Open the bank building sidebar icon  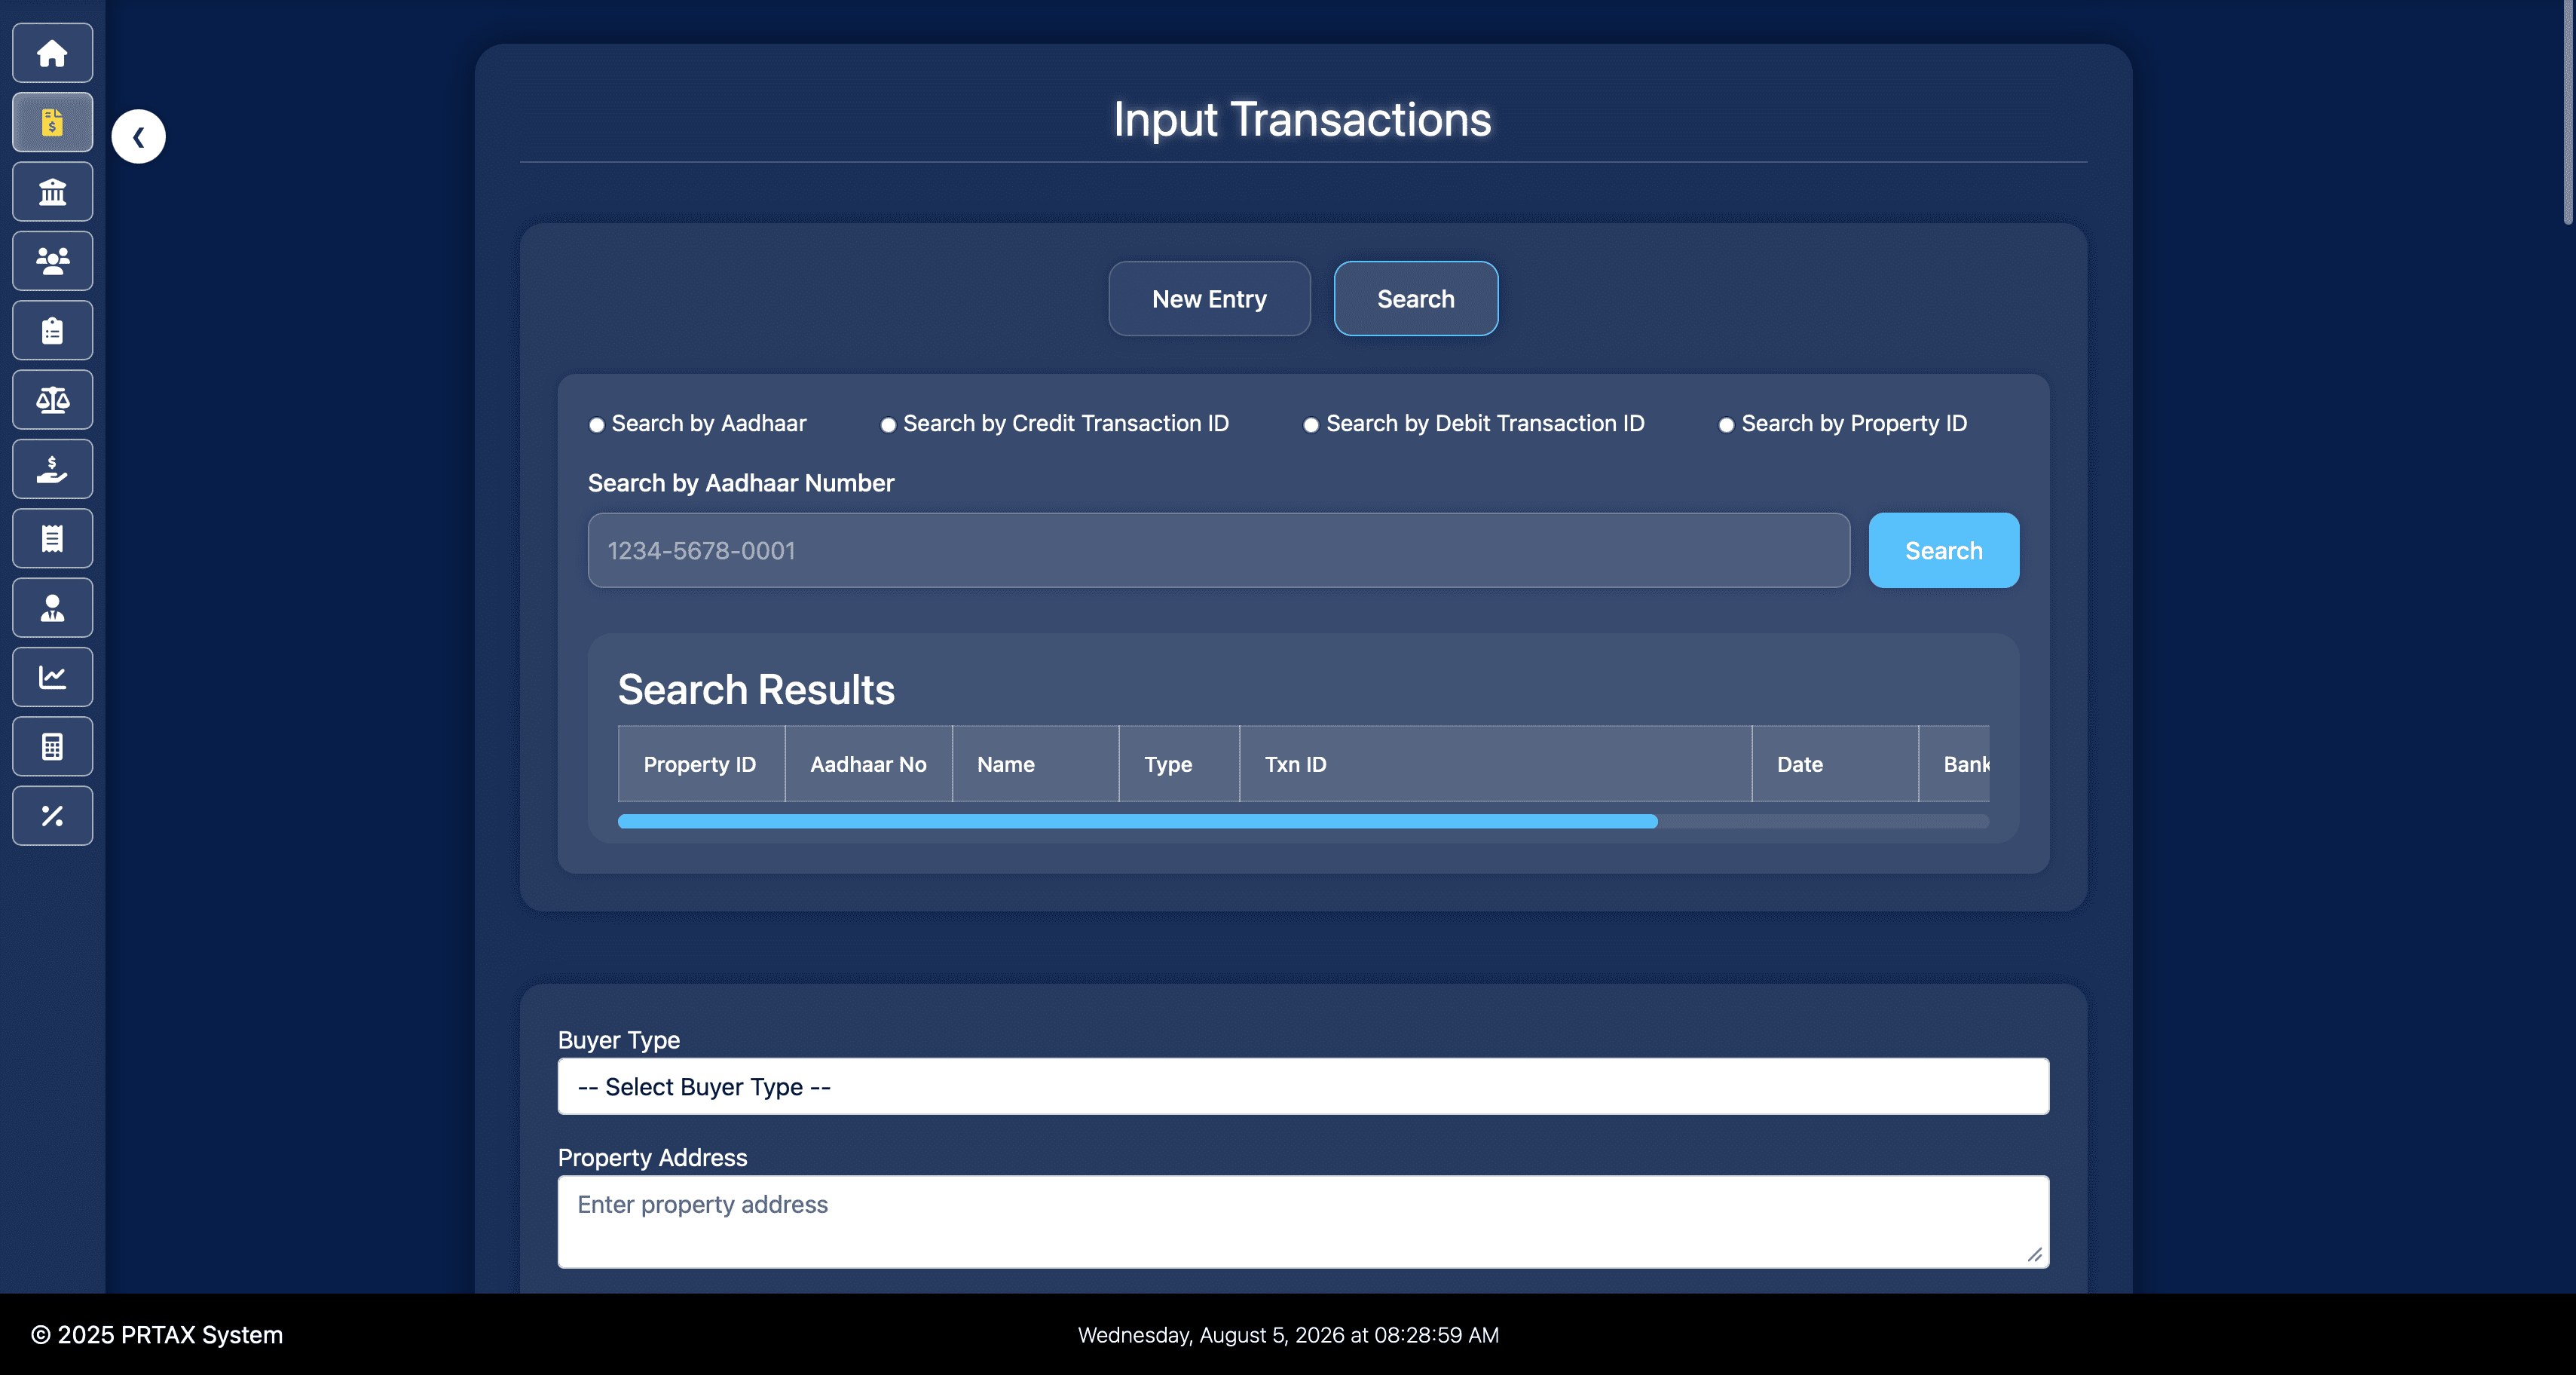(x=52, y=192)
